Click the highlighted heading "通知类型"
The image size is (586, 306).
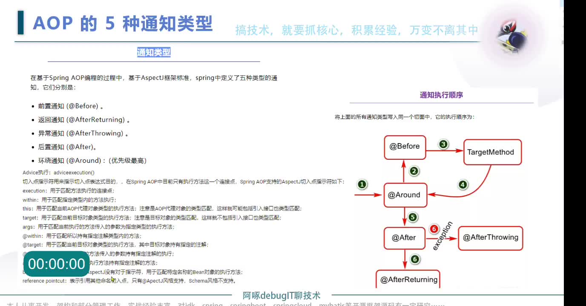tap(154, 53)
